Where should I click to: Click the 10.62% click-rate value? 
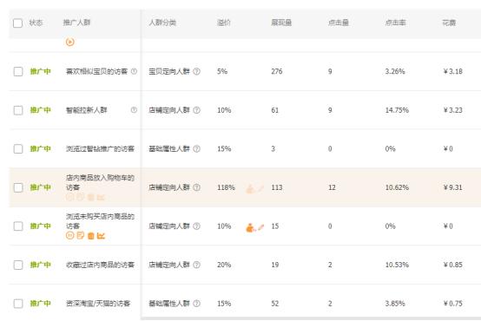397,187
